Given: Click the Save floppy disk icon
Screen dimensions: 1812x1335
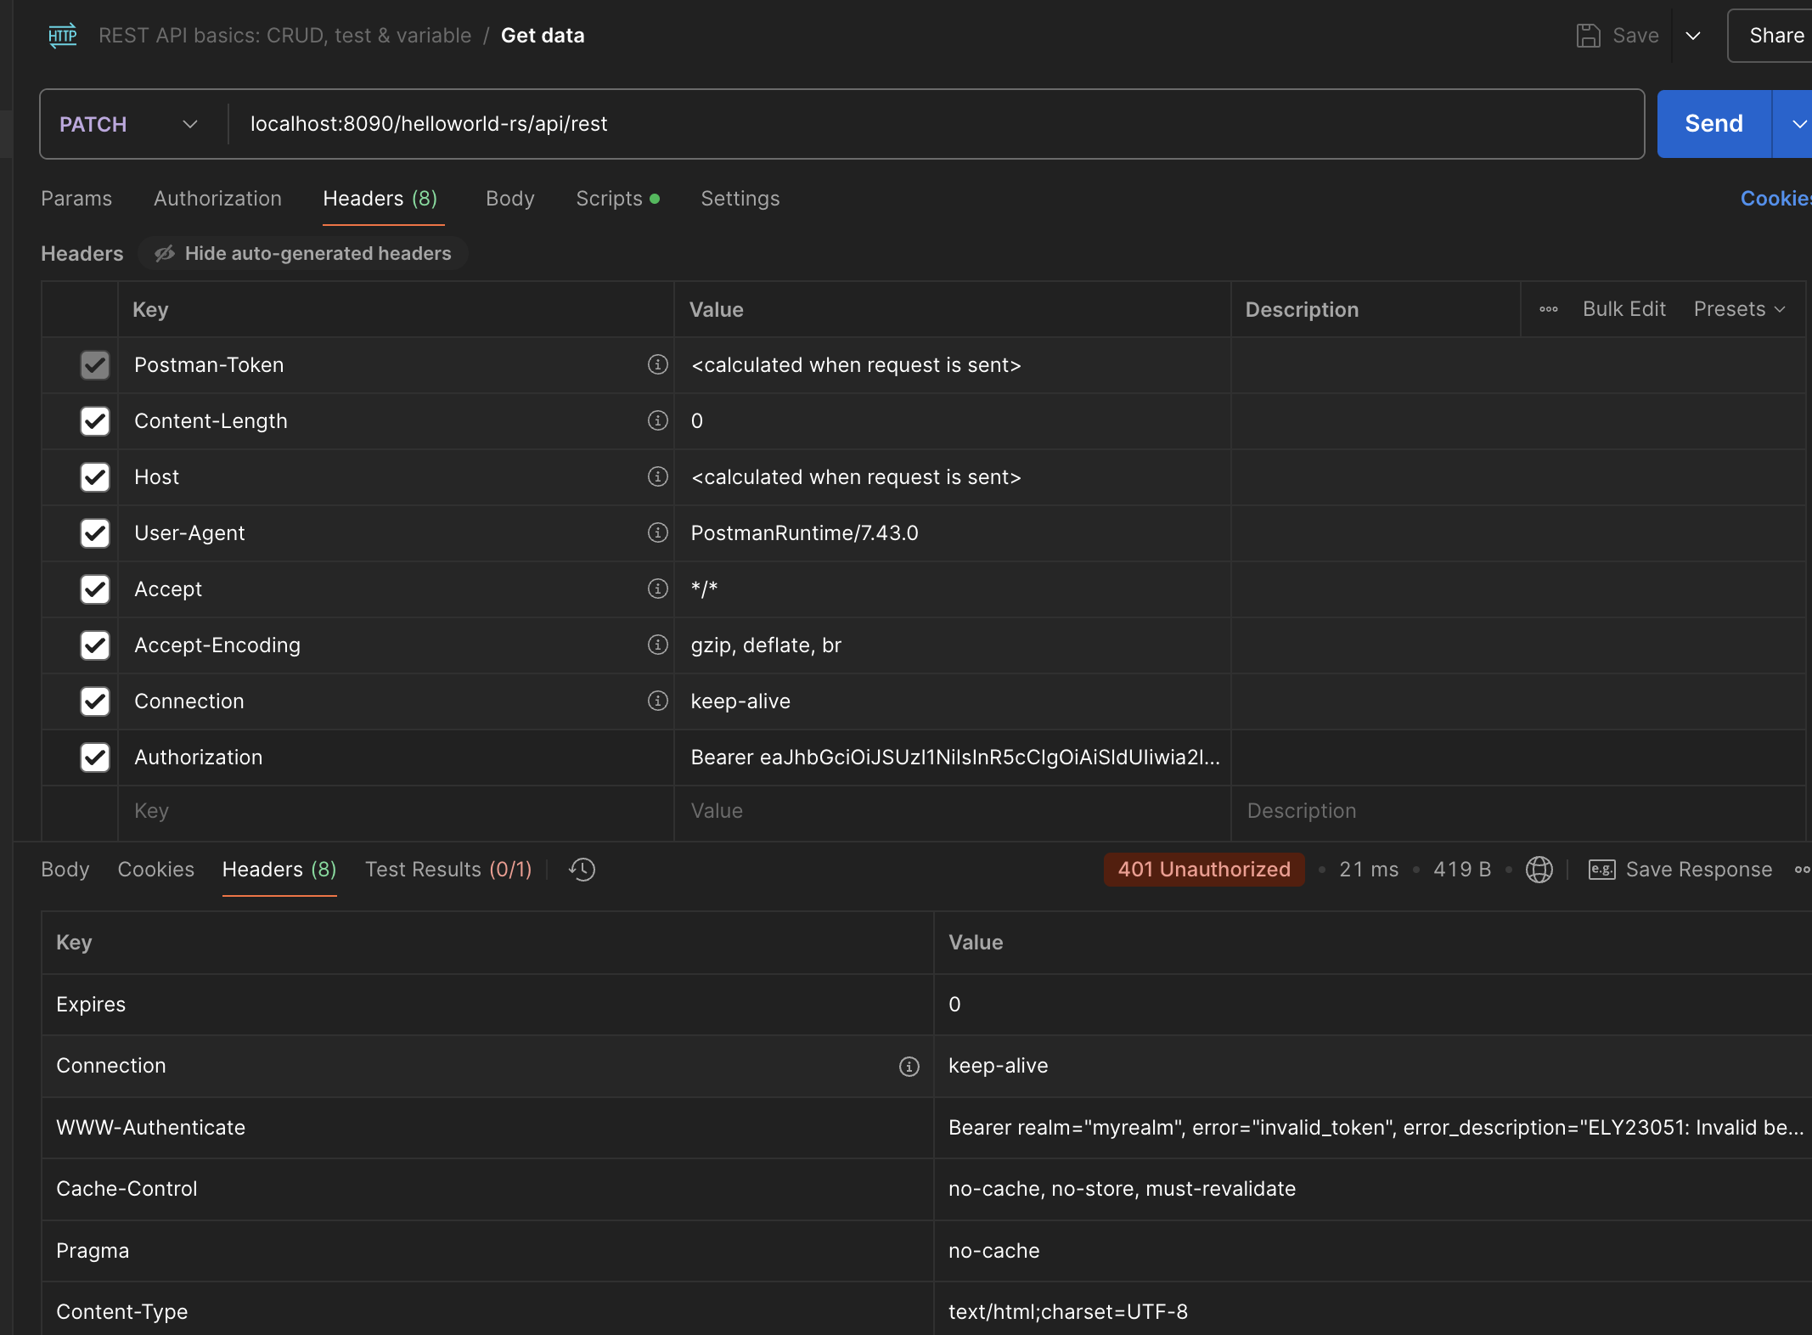Looking at the screenshot, I should click(1588, 36).
